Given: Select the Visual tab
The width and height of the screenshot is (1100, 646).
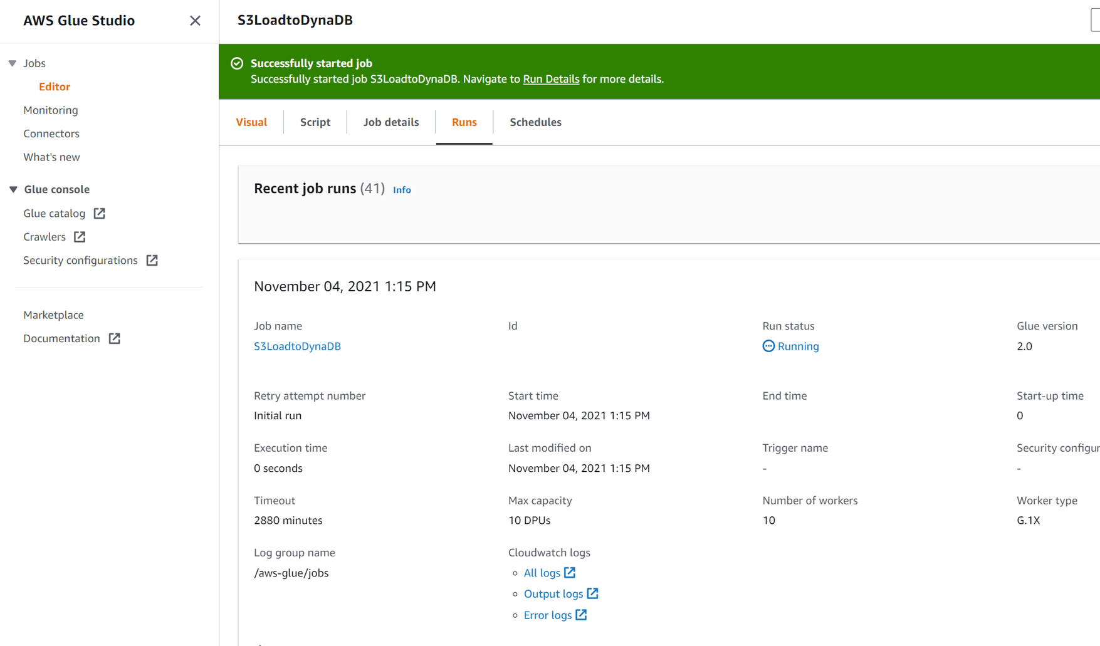Looking at the screenshot, I should coord(251,122).
